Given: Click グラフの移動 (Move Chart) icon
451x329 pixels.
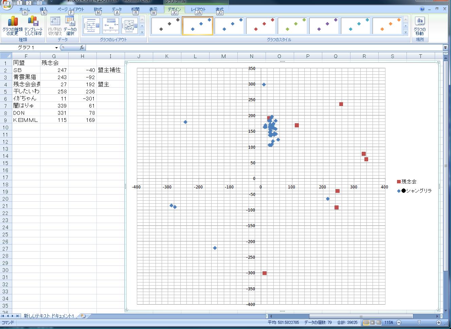Looking at the screenshot, I should (420, 26).
